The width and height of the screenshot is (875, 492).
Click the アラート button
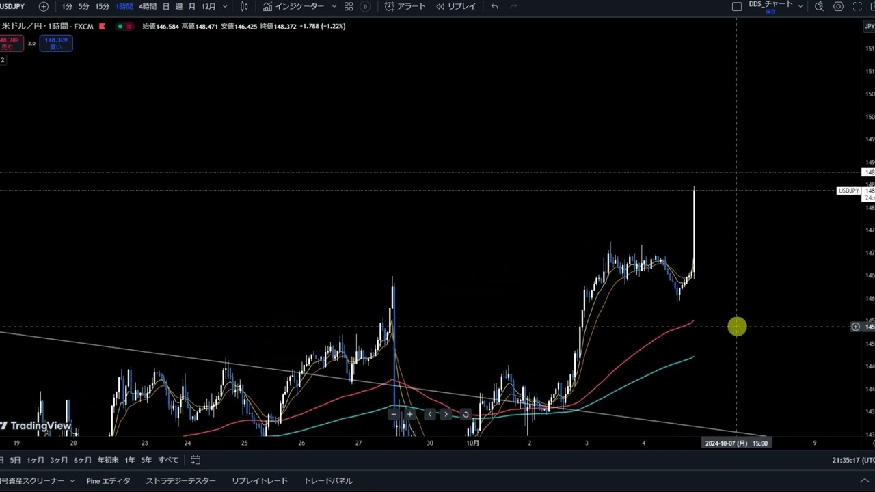pyautogui.click(x=405, y=6)
